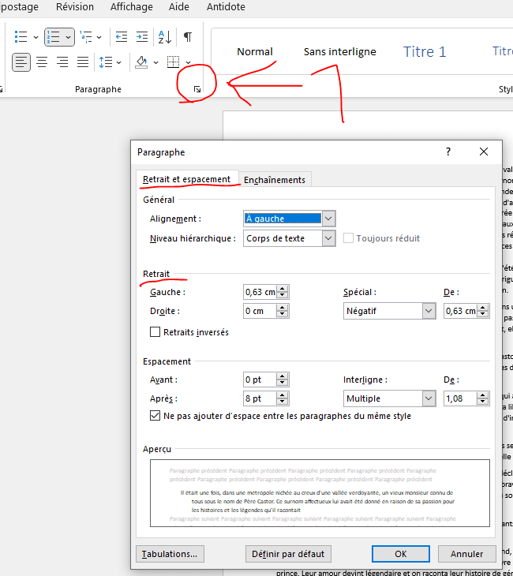The width and height of the screenshot is (513, 576).
Task: Open the Alignement dropdown
Action: click(329, 219)
